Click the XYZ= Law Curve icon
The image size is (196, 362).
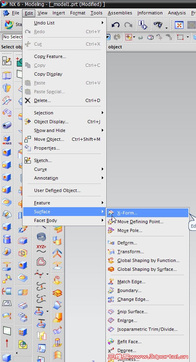tap(41, 249)
